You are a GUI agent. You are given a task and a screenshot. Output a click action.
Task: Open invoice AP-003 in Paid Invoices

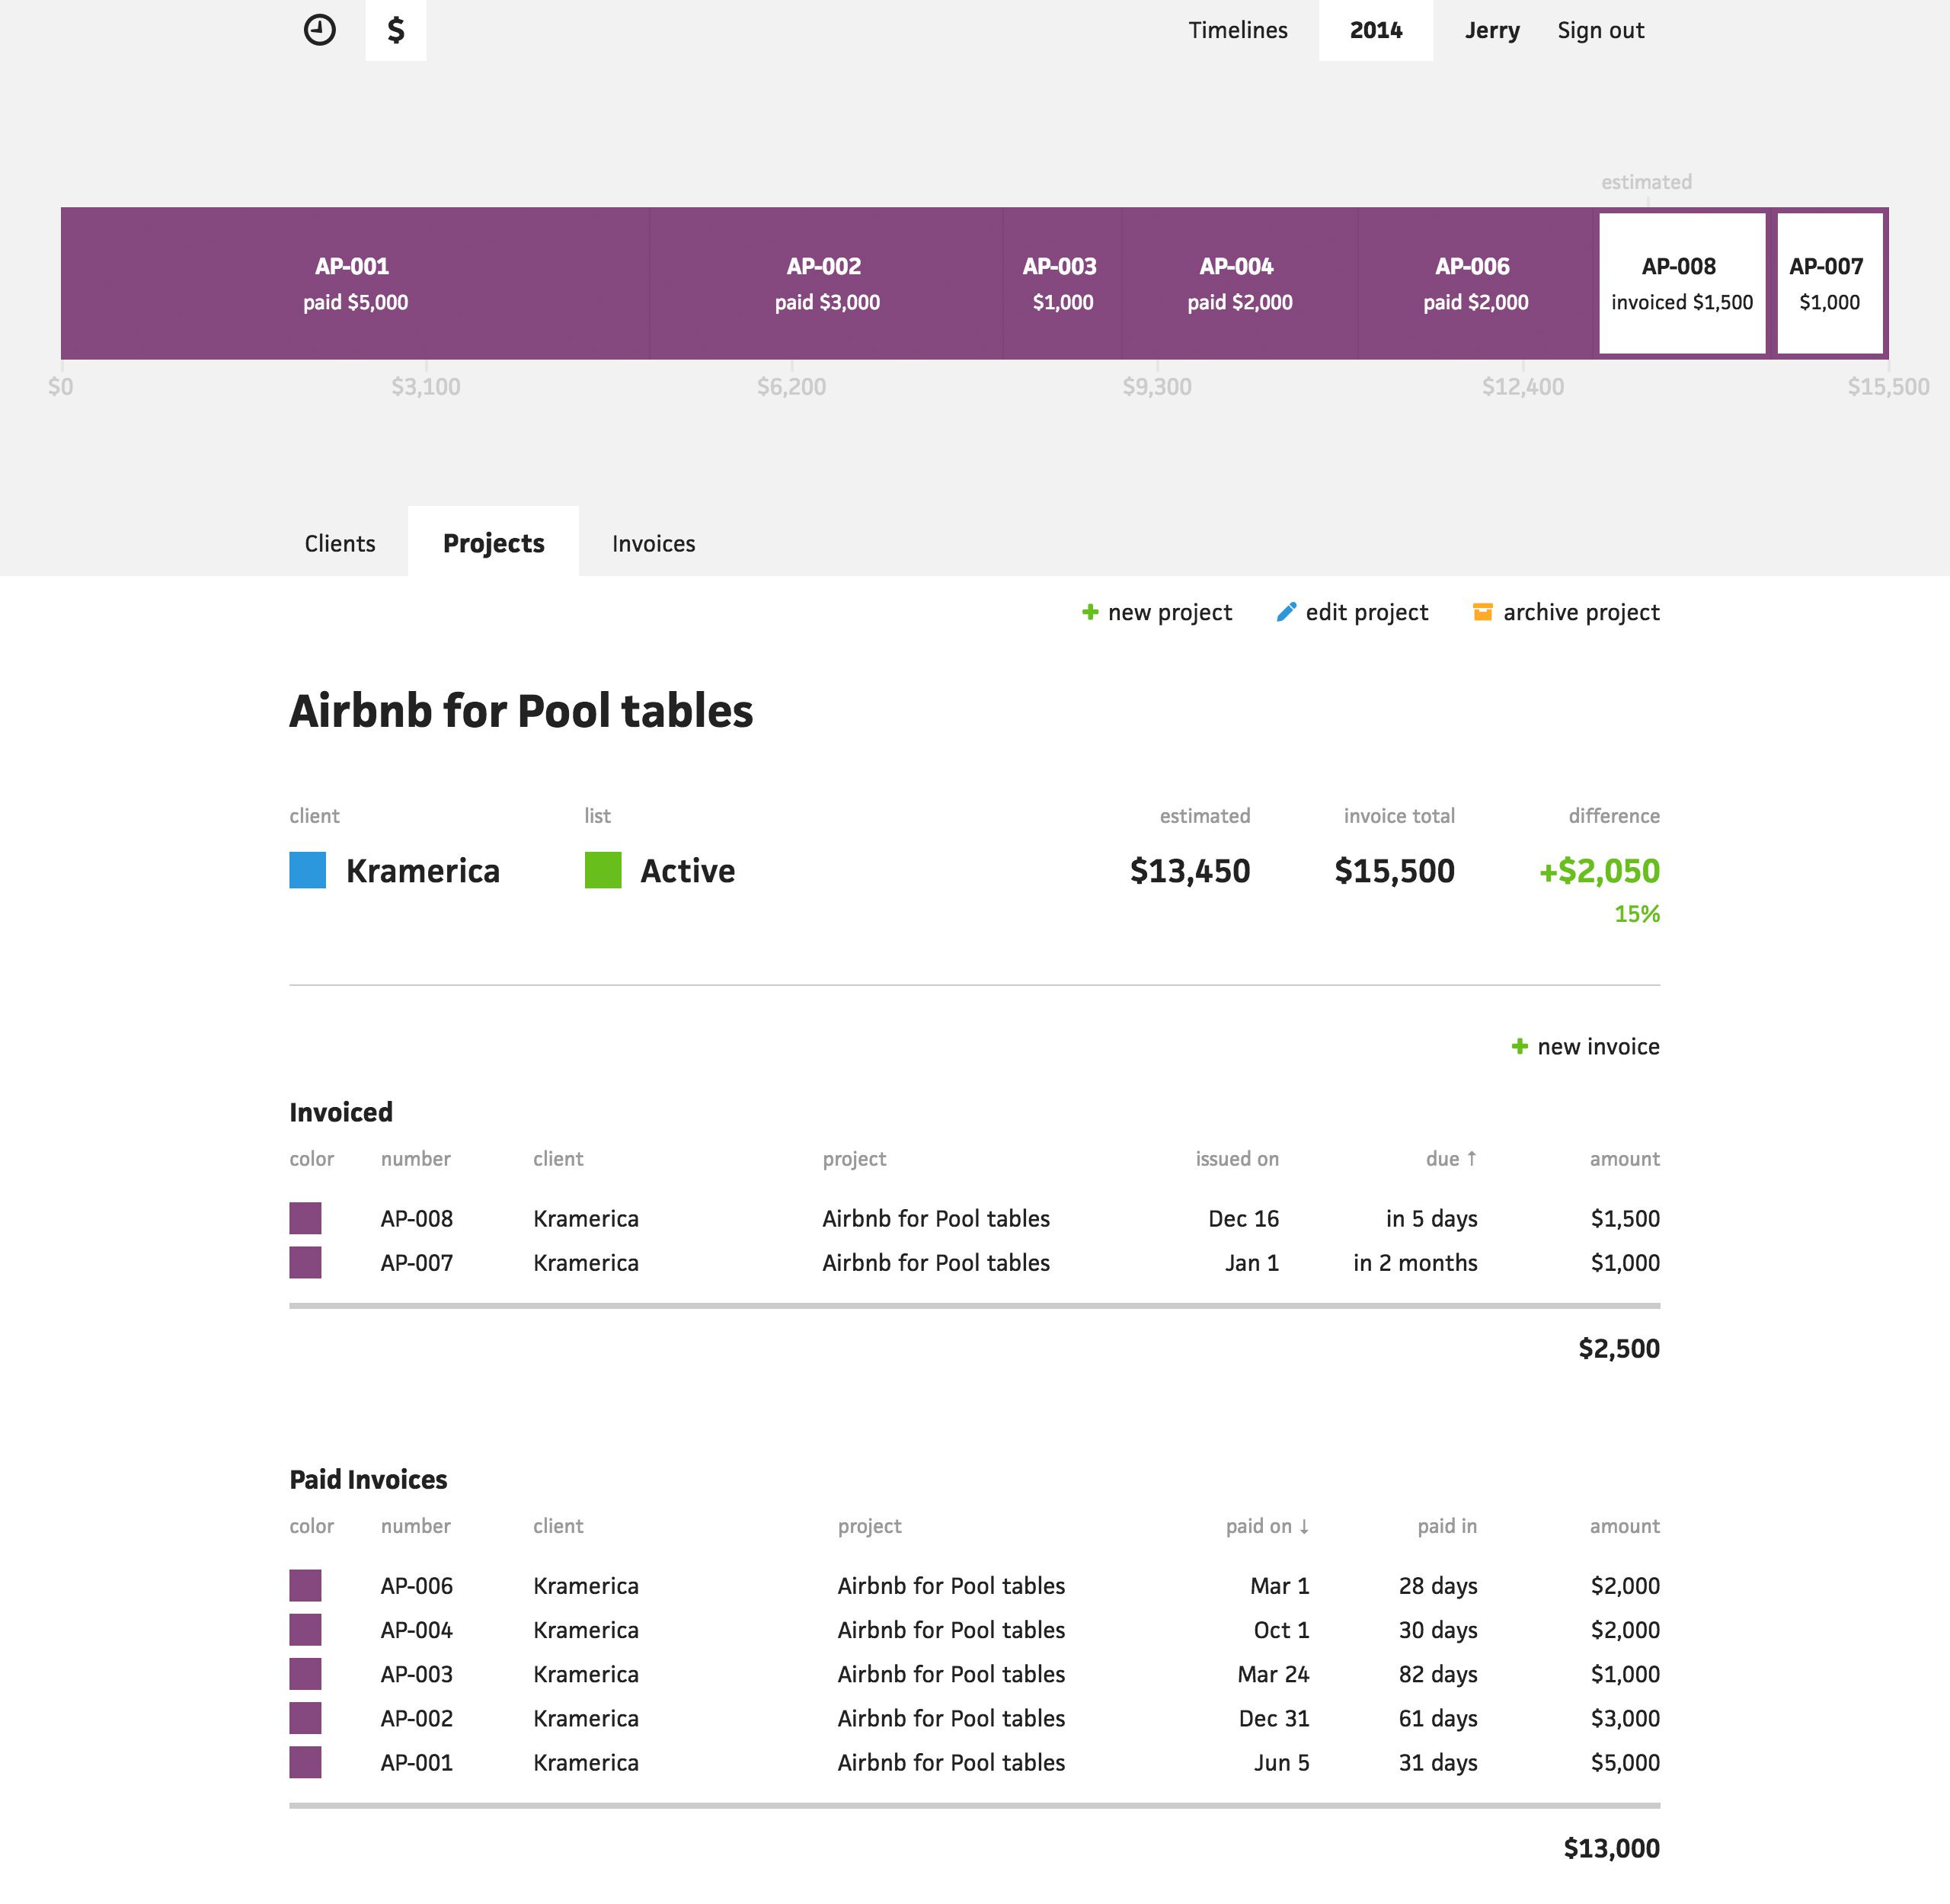click(416, 1673)
